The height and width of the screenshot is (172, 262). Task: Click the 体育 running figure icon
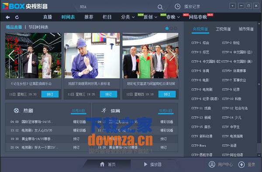pos(104,110)
